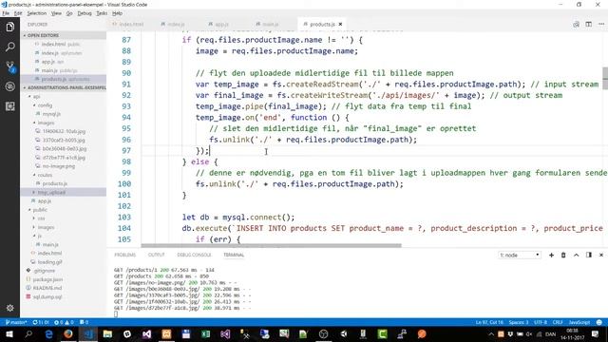608x342 pixels.
Task: Open Windows notification center icon
Action: click(596, 333)
